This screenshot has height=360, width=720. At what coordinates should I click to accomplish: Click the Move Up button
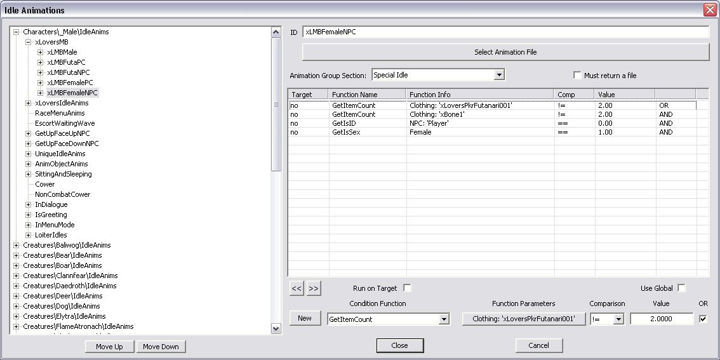pyautogui.click(x=109, y=347)
